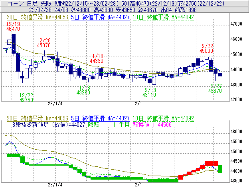Click the 45500 lower price axis label
This screenshot has height=190, width=249.
[236, 142]
